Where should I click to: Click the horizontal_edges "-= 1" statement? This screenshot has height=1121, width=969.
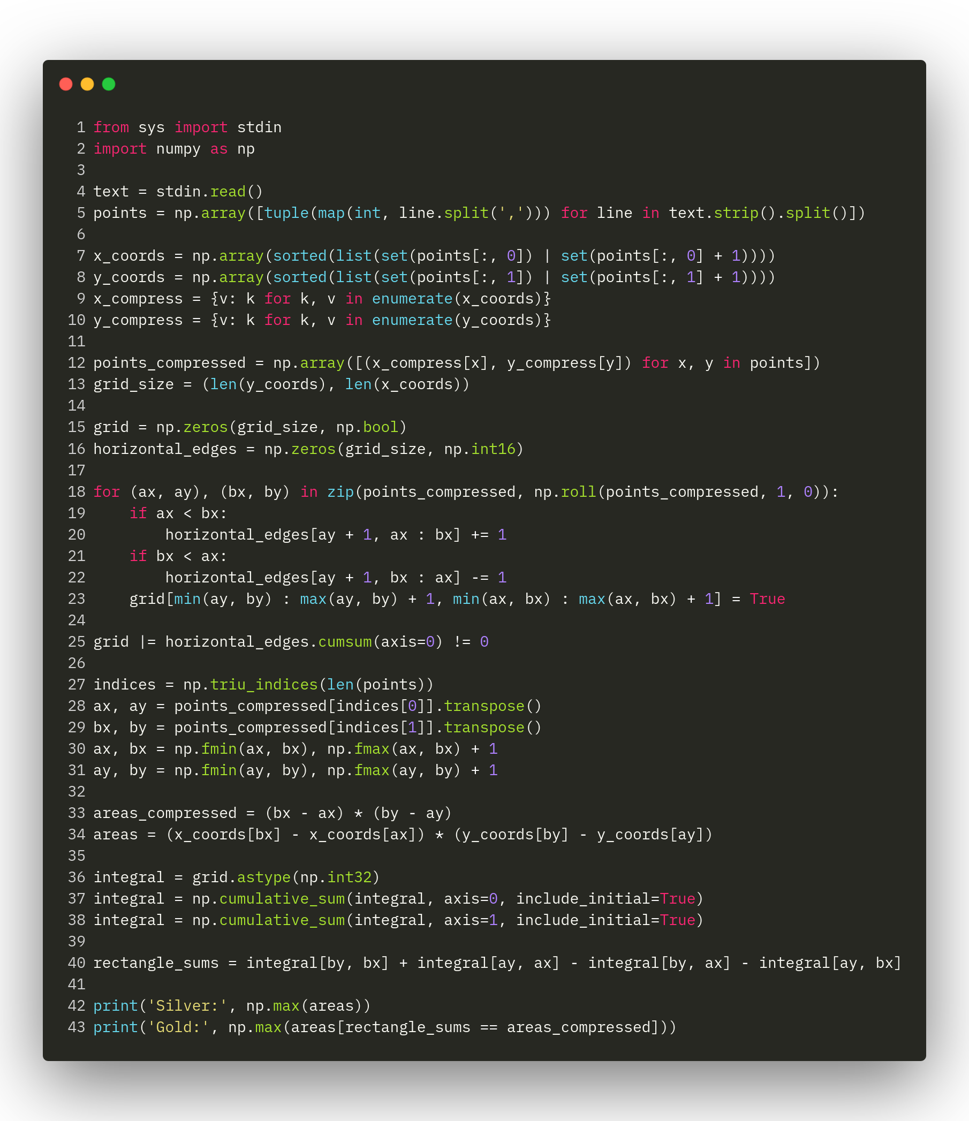pos(336,577)
